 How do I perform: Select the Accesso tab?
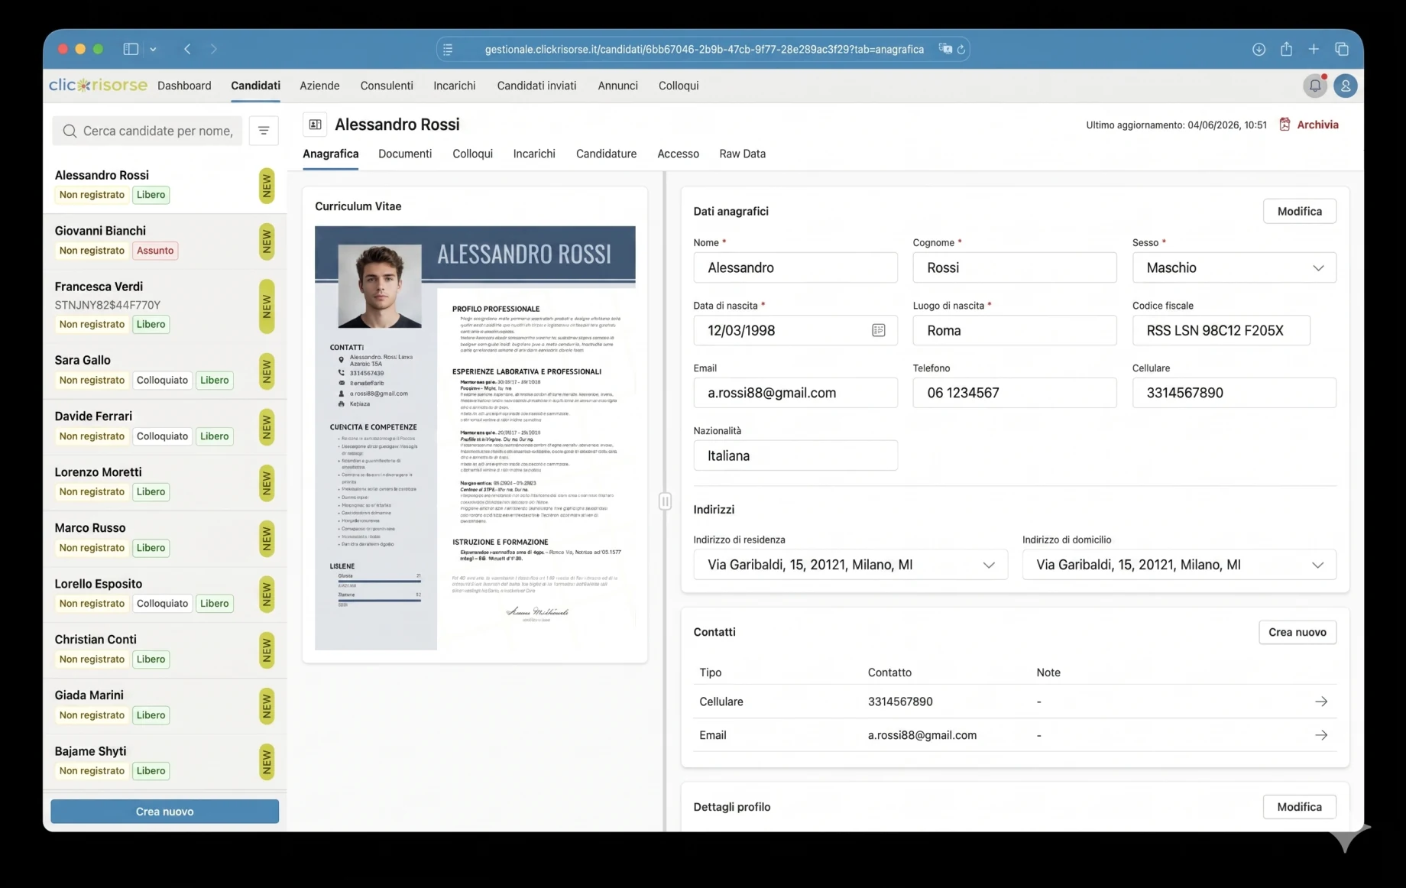[x=678, y=154]
